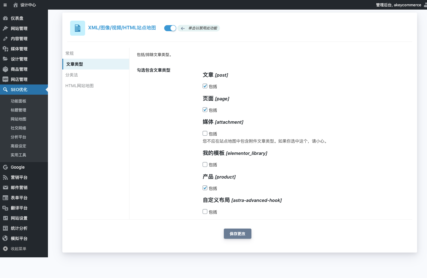427x278 pixels.
Task: Click the 内容管理 pencil icon
Action: (5, 39)
